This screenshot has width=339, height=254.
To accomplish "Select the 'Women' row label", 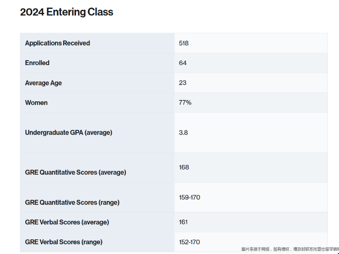I will (x=36, y=103).
